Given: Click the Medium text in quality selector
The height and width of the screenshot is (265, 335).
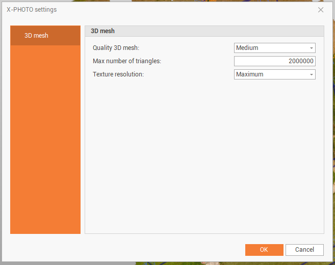Looking at the screenshot, I should pos(247,48).
